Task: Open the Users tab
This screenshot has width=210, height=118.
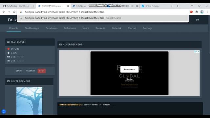Action: coord(86,28)
